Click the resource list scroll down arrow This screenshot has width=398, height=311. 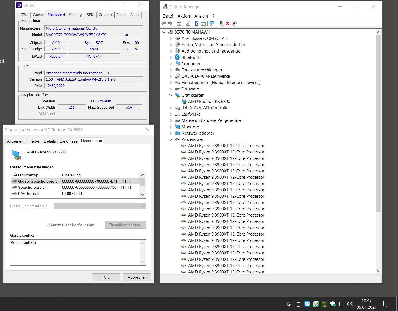(x=143, y=195)
